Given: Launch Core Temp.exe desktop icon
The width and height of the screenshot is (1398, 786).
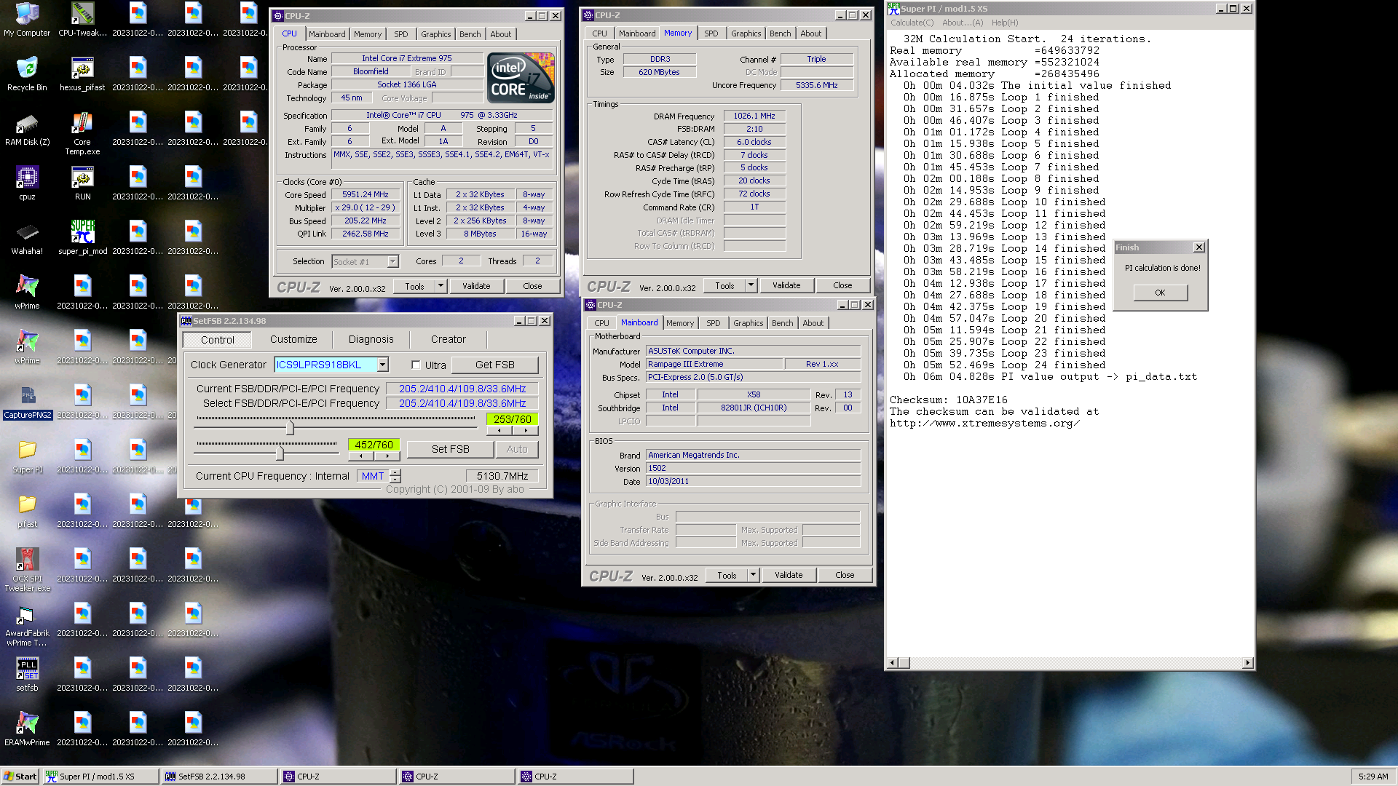Looking at the screenshot, I should point(82,133).
